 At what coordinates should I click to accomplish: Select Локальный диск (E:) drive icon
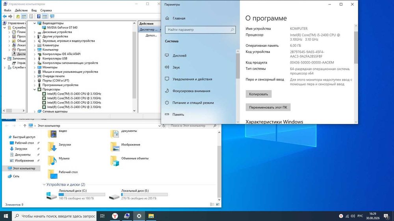click(x=114, y=197)
